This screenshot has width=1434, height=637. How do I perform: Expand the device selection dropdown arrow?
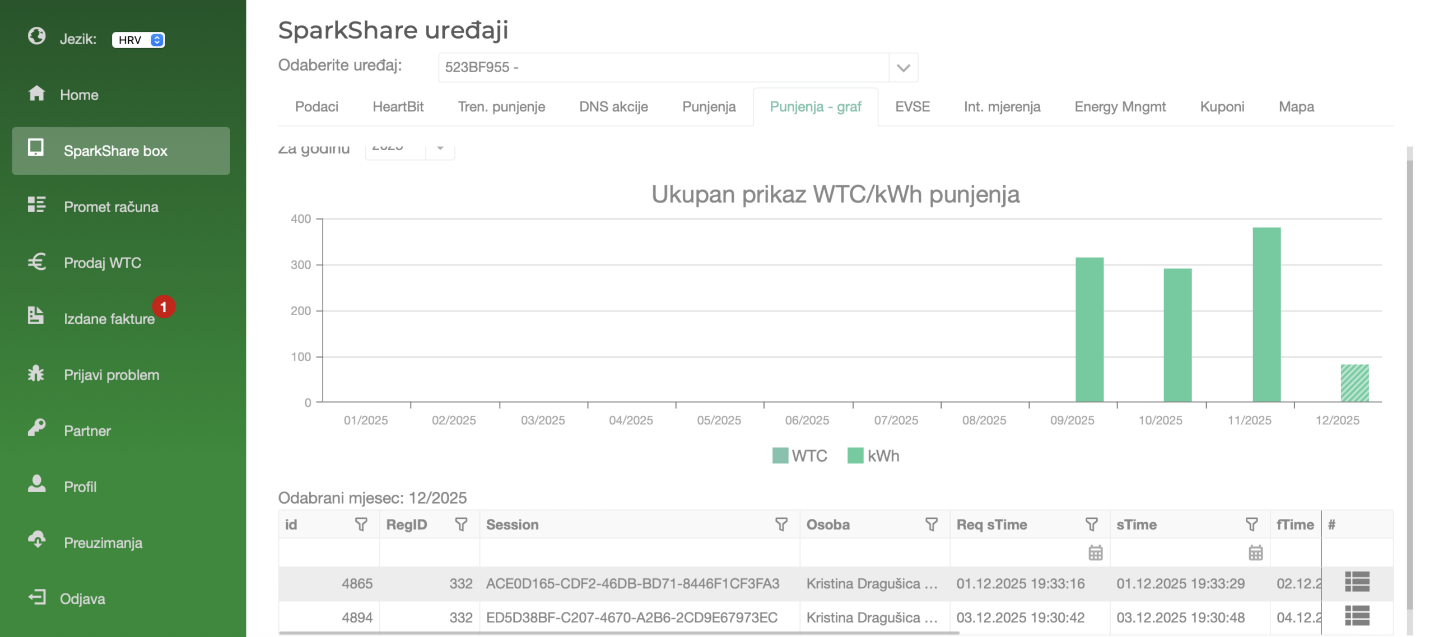(902, 68)
